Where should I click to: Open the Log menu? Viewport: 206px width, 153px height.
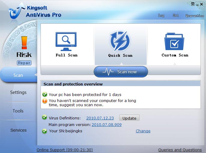(x=161, y=16)
